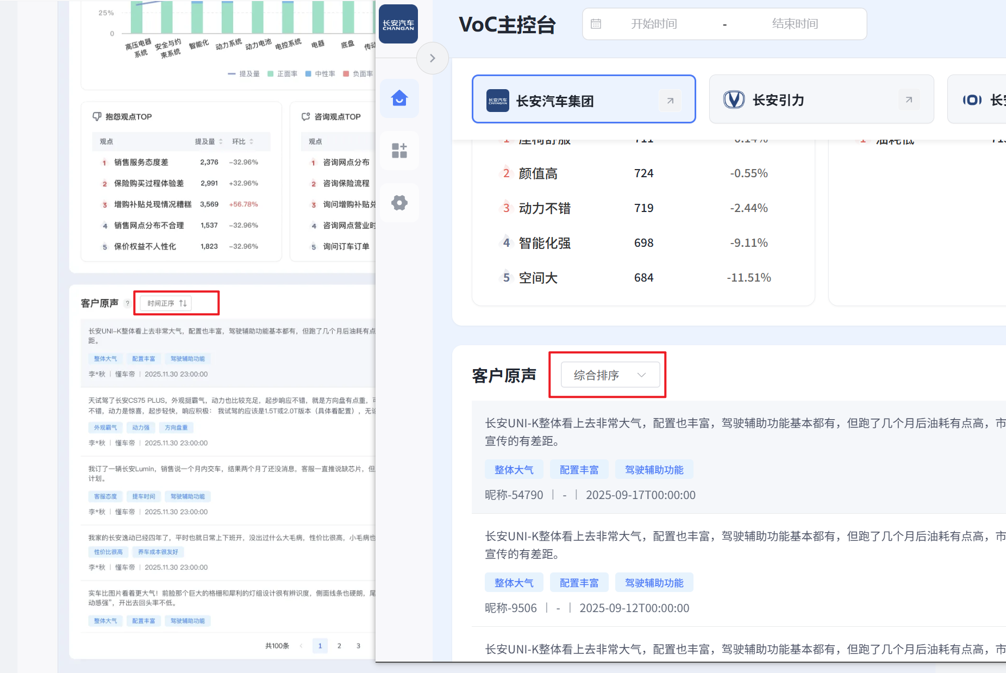
Task: Click the 动力不错 ranking row
Action: (x=643, y=208)
